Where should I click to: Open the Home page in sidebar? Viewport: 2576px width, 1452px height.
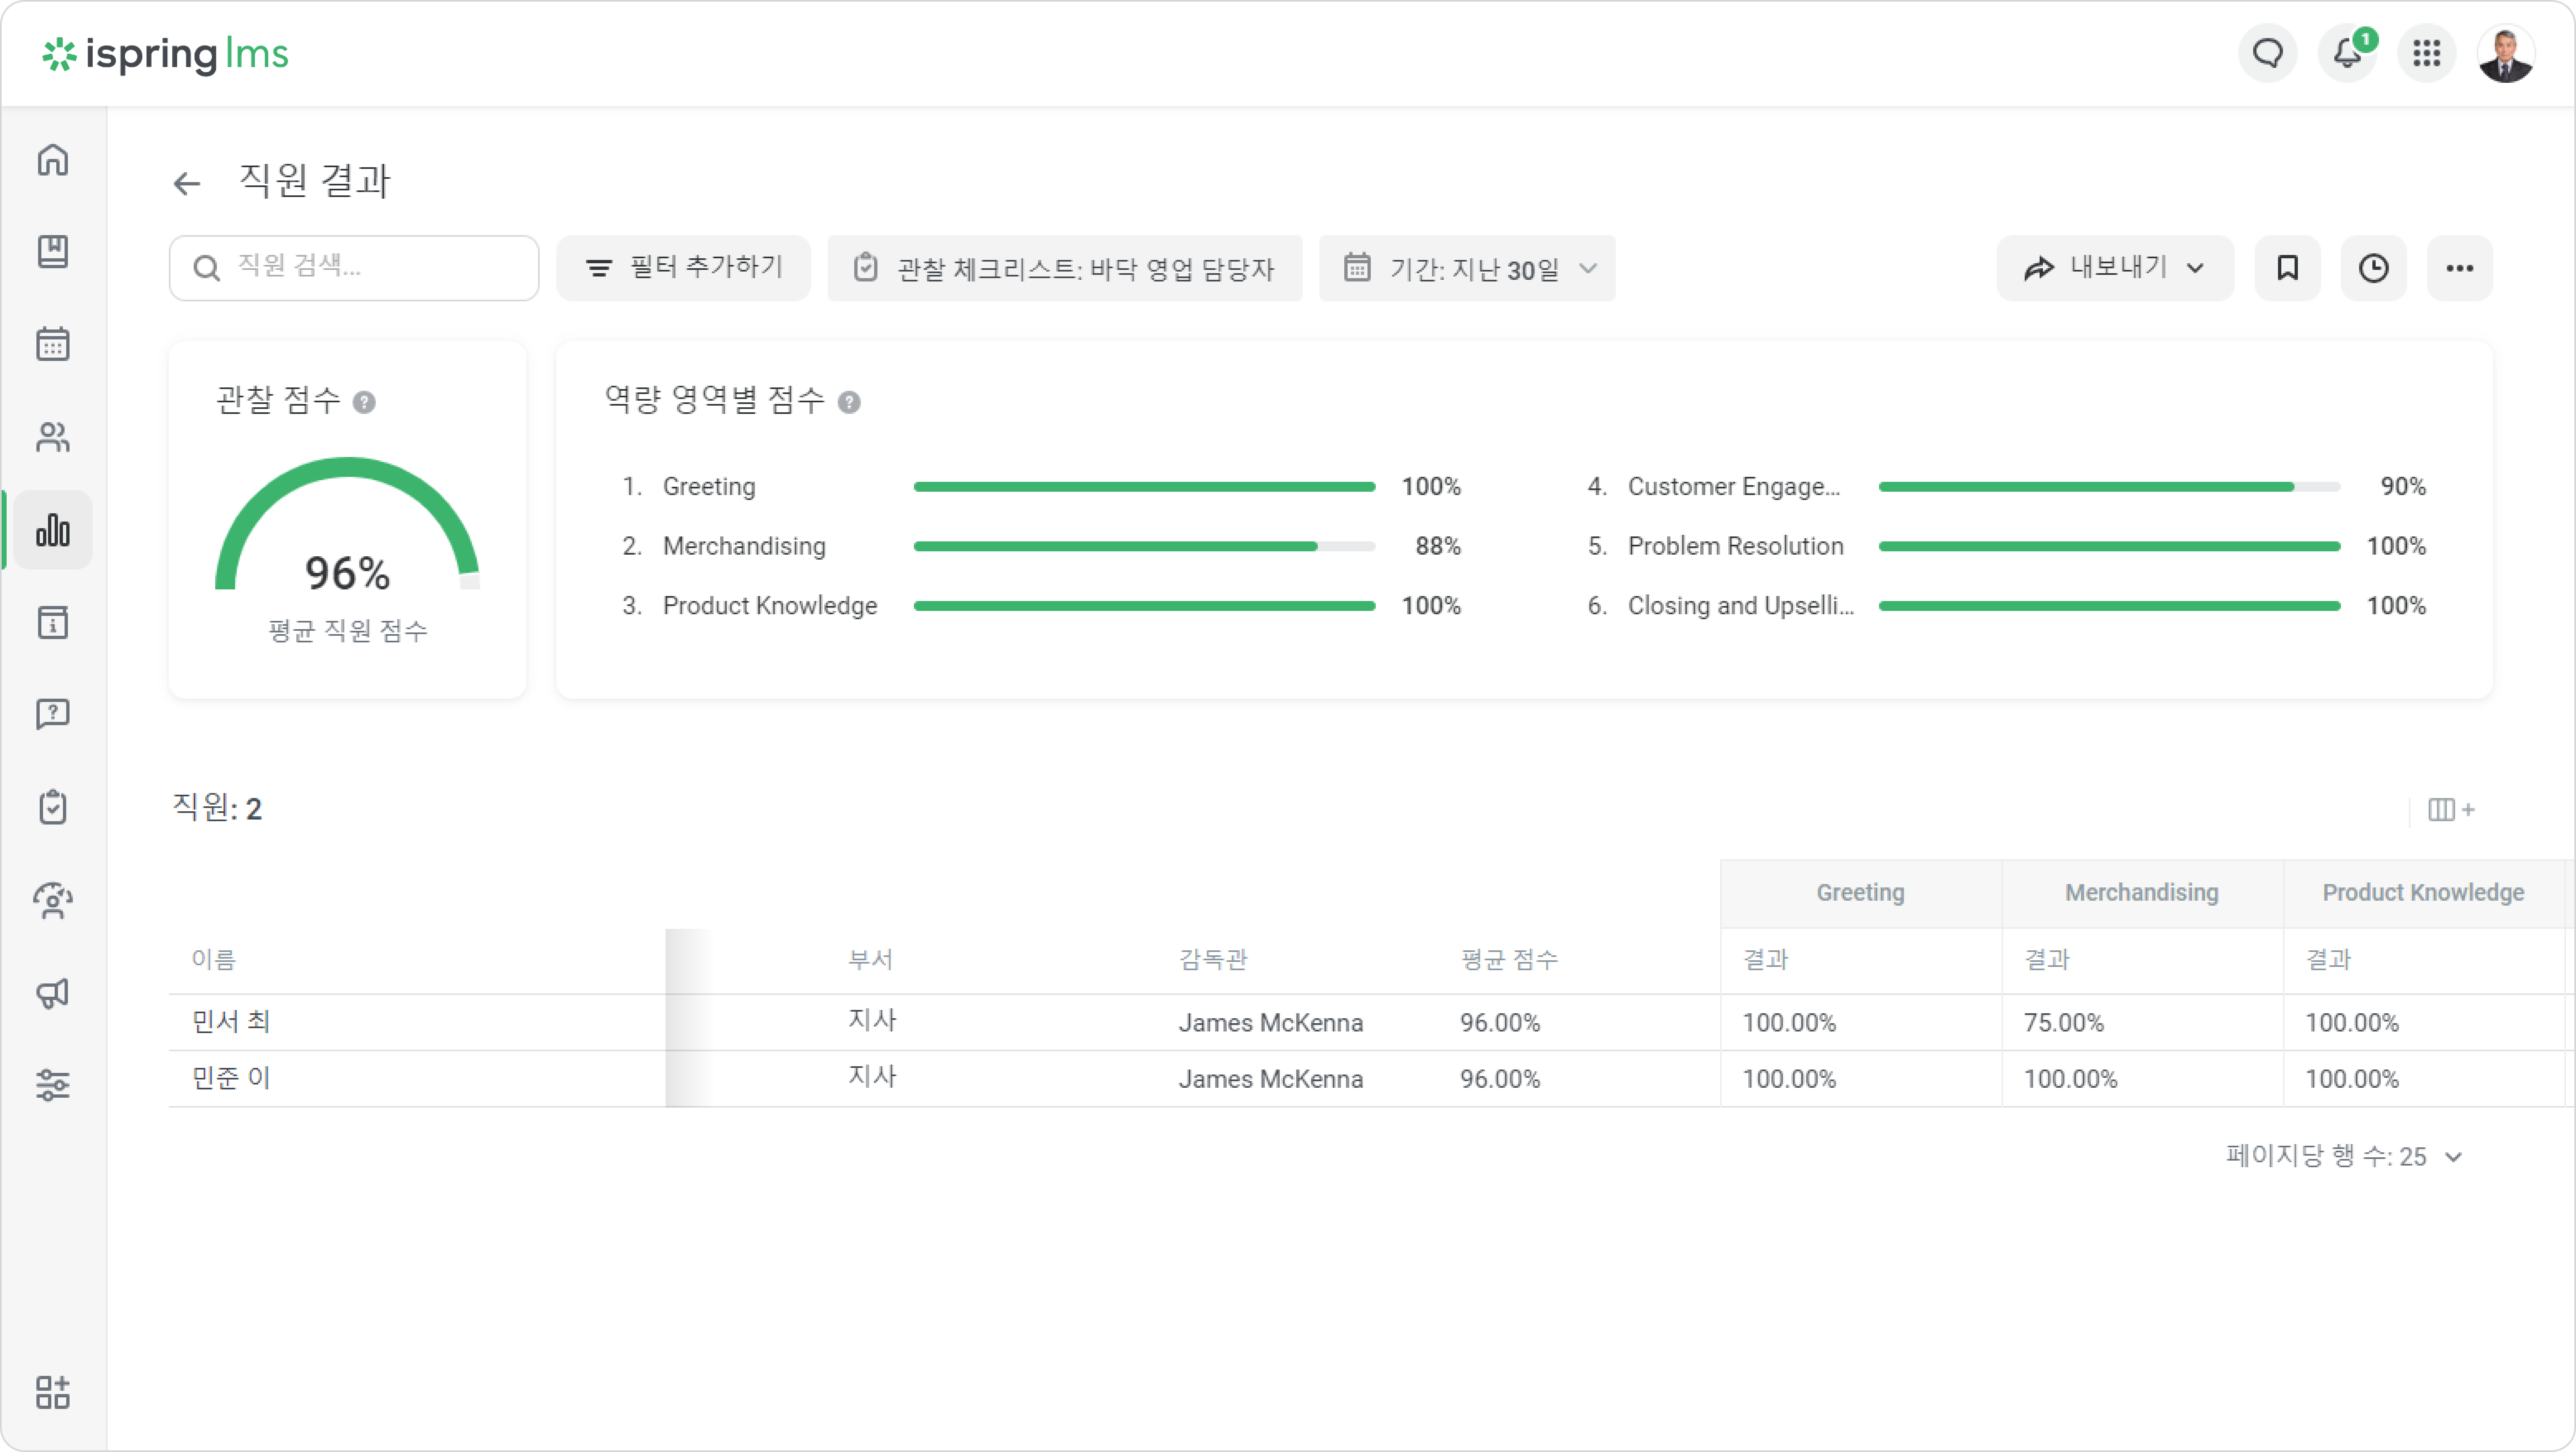53,160
